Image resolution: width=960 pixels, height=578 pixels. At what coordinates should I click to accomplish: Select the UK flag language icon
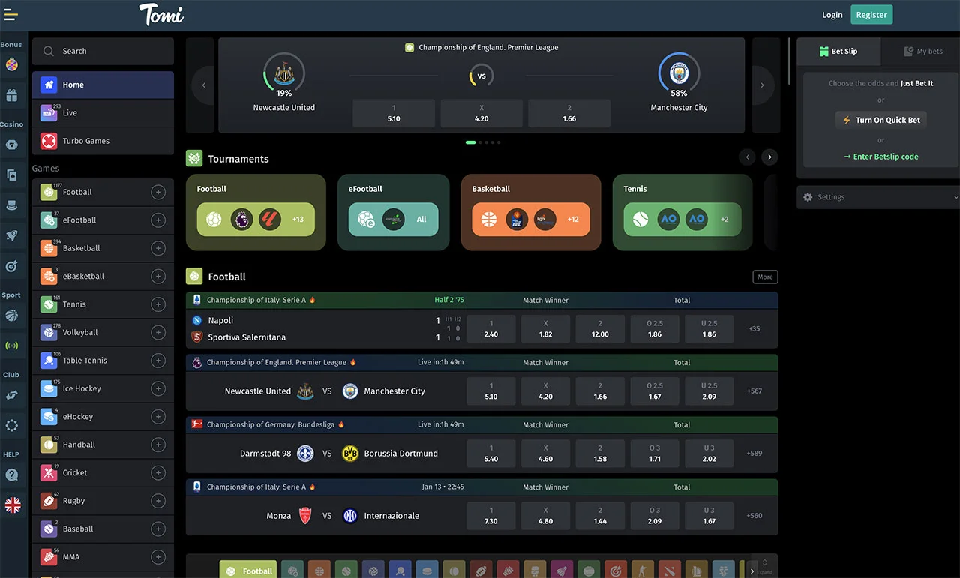(13, 505)
